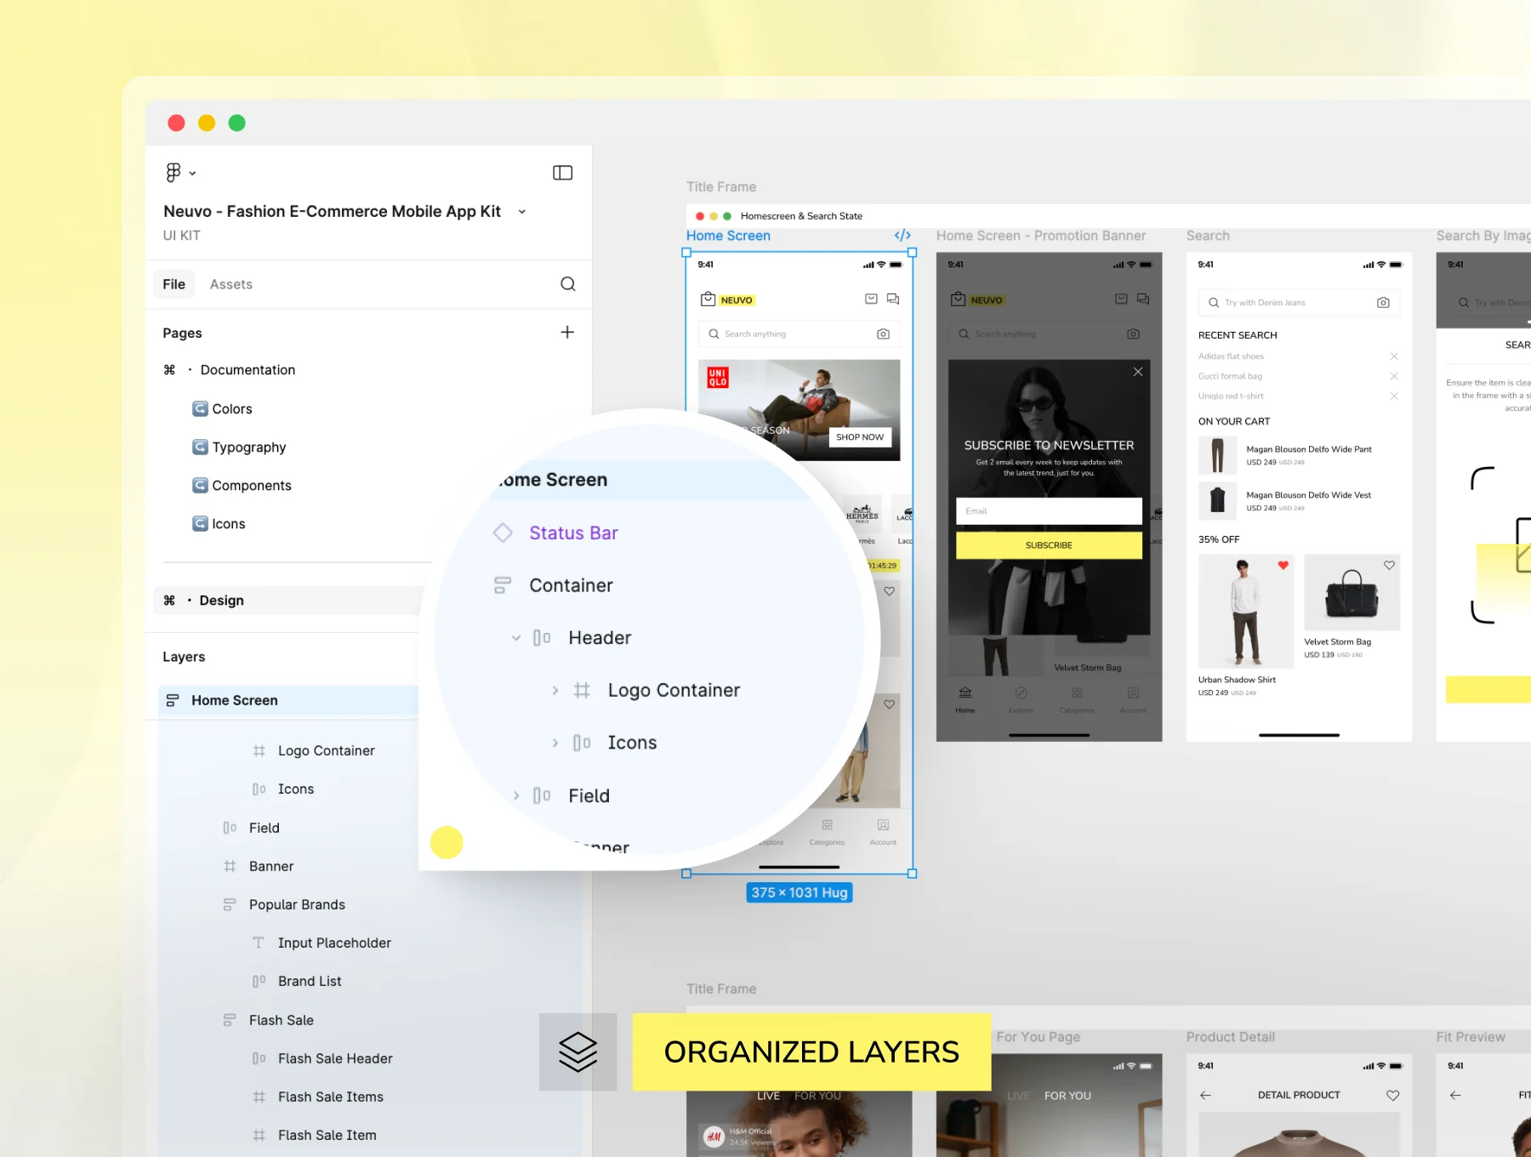Screen dimensions: 1531x1157
Task: Click chat icon in Home Screen header
Action: click(893, 299)
